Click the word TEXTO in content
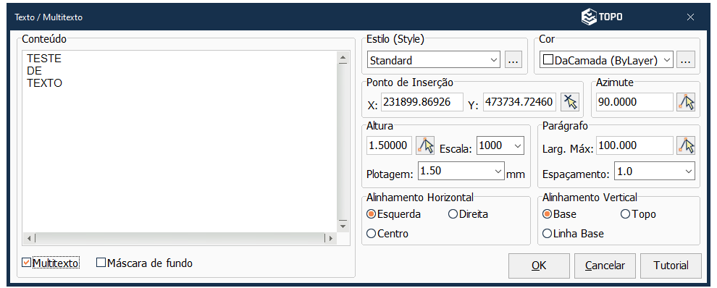The width and height of the screenshot is (717, 288). [44, 83]
